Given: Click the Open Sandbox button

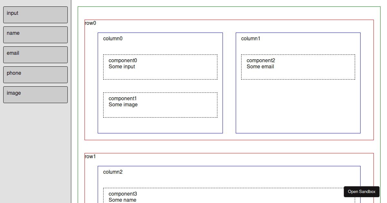Looking at the screenshot, I should [x=362, y=191].
